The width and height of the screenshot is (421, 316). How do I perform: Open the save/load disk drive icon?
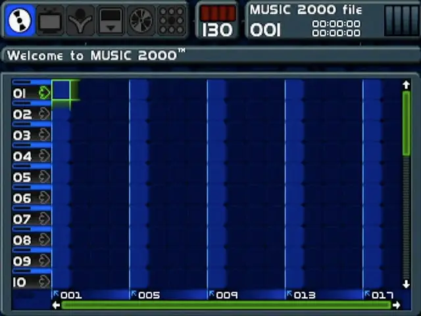(x=111, y=20)
